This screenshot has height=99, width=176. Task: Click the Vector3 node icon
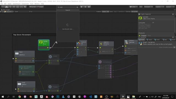coord(78,43)
